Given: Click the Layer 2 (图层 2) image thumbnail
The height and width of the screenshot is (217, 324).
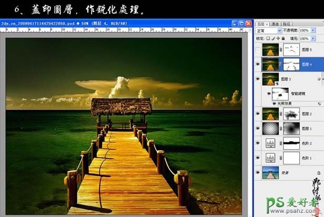Looking at the screenshot, I should [272, 112].
